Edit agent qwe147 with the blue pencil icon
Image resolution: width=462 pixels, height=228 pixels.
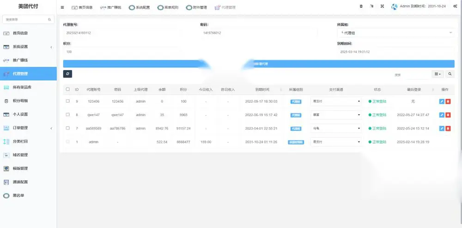pos(442,115)
